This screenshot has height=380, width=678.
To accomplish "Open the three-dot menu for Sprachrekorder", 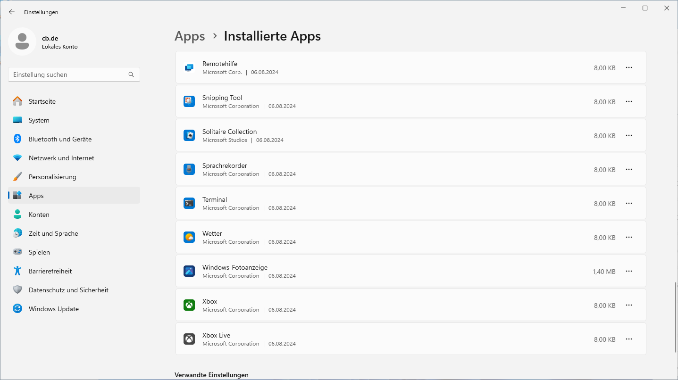I will click(629, 169).
